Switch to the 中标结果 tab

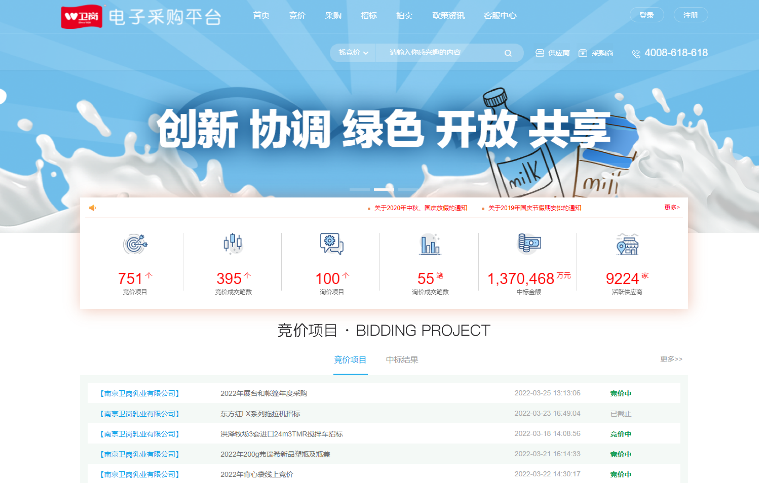pyautogui.click(x=402, y=360)
